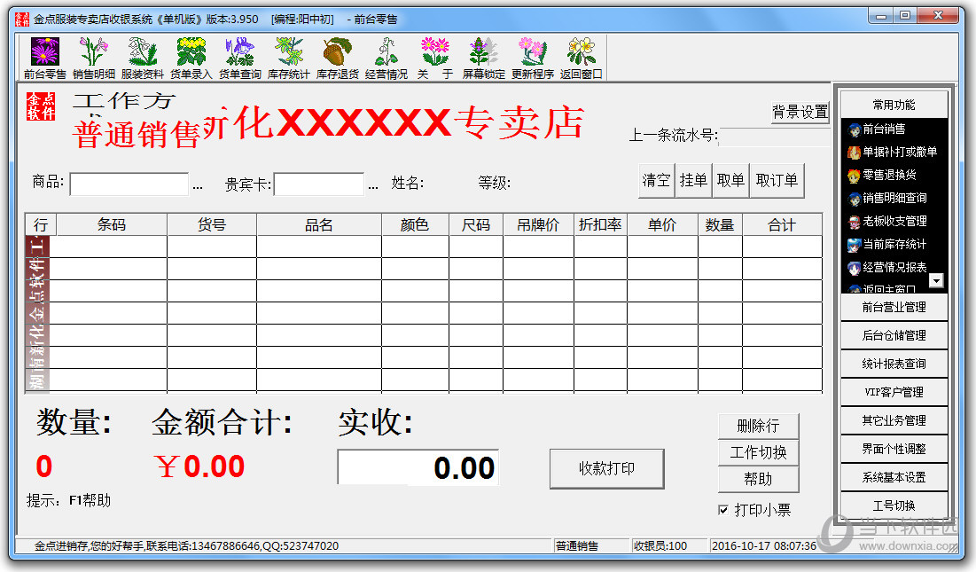Image resolution: width=976 pixels, height=572 pixels.
Task: Open 销售明细 toolbar icon
Action: click(x=93, y=51)
